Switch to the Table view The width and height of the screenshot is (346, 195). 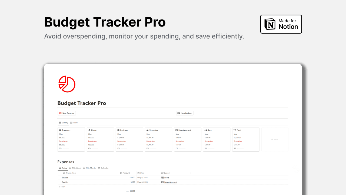(74, 122)
